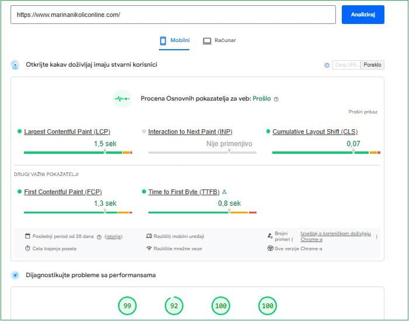This screenshot has height=321, width=409.
Task: Click the 99 score gauge
Action: pos(127,306)
